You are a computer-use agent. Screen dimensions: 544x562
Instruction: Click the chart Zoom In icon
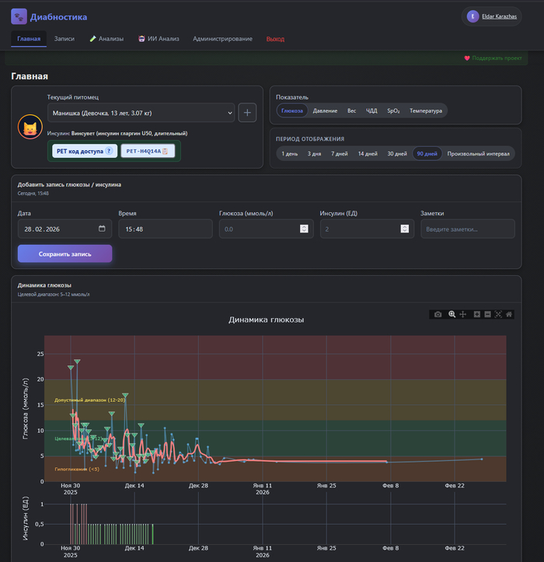coord(476,314)
